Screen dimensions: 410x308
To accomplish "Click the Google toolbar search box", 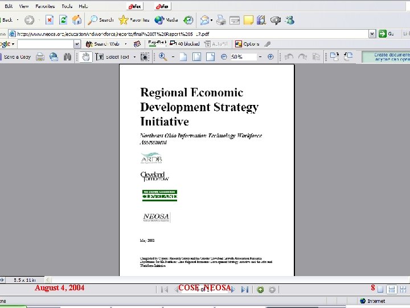I will pyautogui.click(x=46, y=44).
